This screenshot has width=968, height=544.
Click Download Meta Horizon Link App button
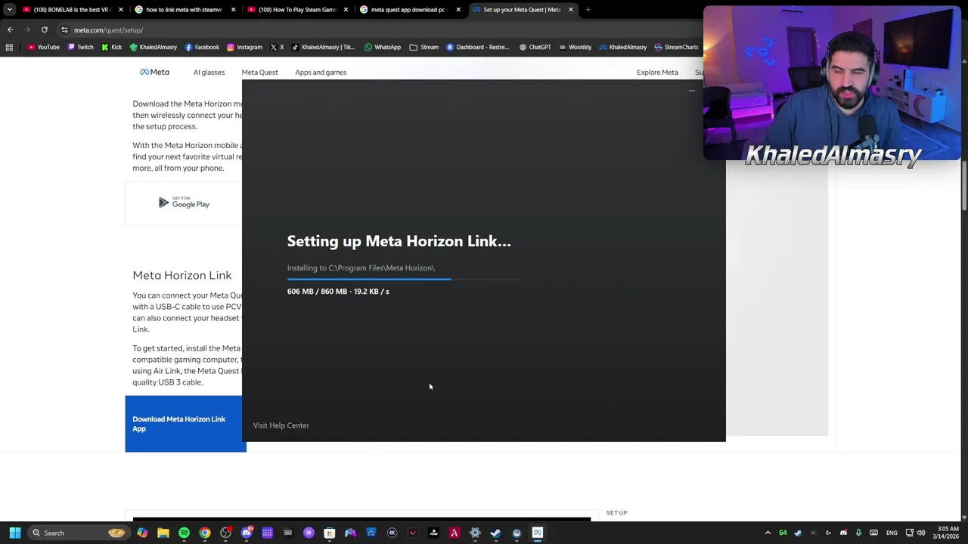[184, 424]
